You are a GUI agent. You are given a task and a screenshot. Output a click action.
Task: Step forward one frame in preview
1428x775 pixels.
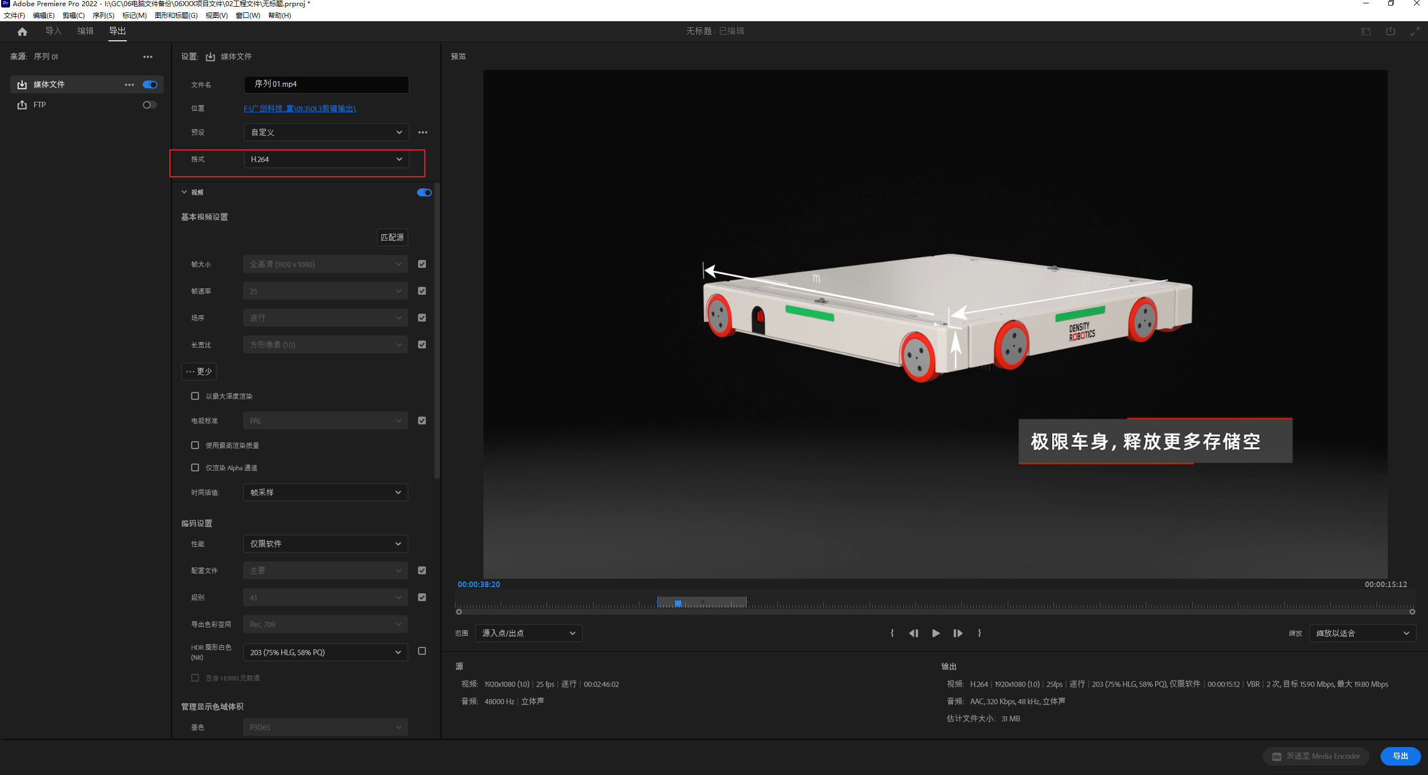click(957, 633)
